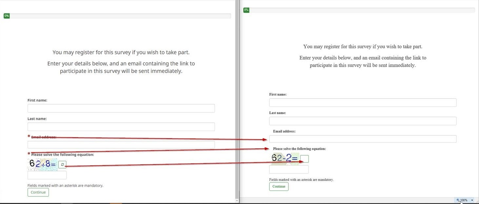Click 'Fields marked with an asterisk' note, left window

(x=65, y=186)
